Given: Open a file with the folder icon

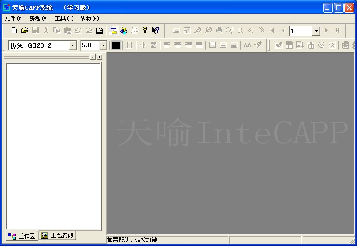Looking at the screenshot, I should pos(25,31).
